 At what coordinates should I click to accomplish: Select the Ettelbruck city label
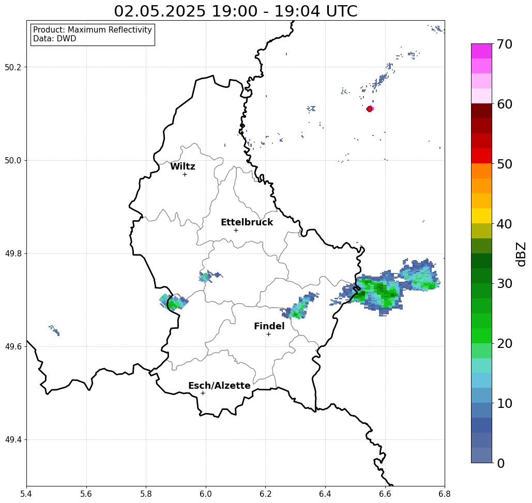pos(247,222)
